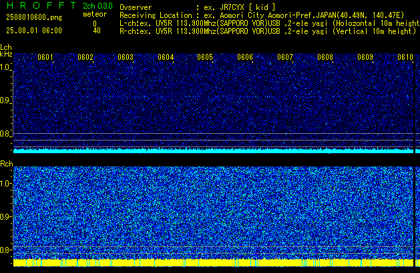Click the Ovserver JR7CYX line

[198, 7]
